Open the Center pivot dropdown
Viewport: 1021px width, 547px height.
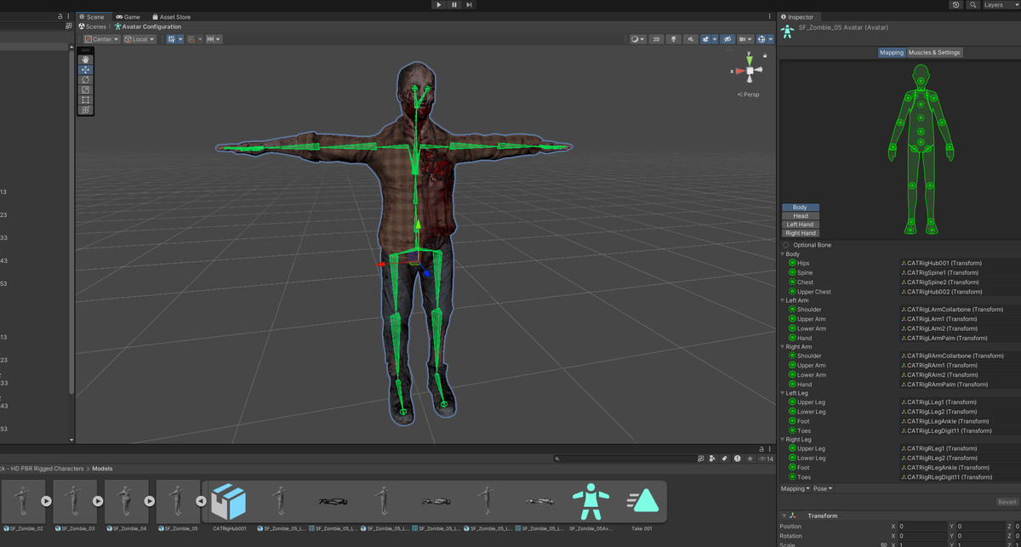coord(101,39)
